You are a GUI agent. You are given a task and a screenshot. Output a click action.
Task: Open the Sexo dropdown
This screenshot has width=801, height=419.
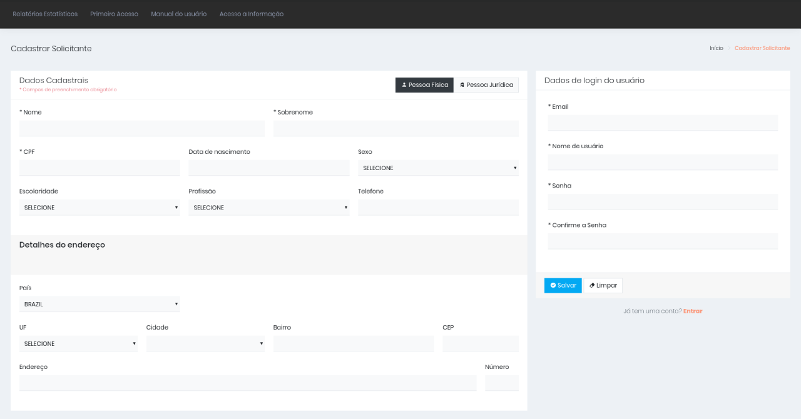coord(438,168)
